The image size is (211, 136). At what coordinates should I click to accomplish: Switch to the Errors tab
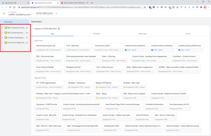pos(188,34)
